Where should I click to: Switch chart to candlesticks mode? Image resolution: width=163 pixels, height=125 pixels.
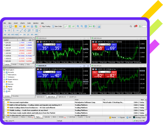tap(70, 26)
